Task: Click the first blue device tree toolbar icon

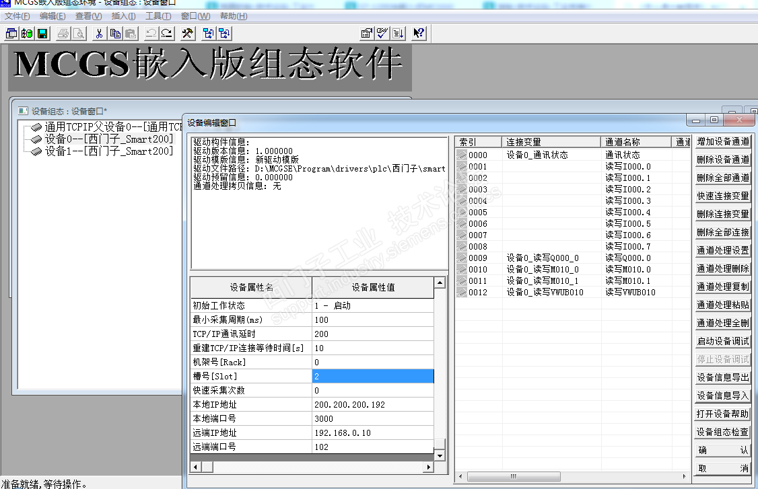Action: [x=209, y=34]
